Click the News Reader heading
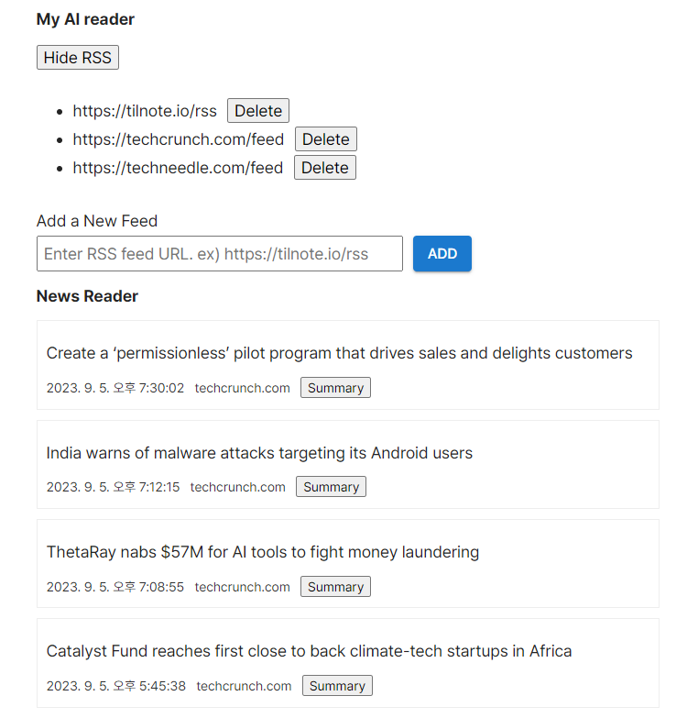 (x=87, y=296)
